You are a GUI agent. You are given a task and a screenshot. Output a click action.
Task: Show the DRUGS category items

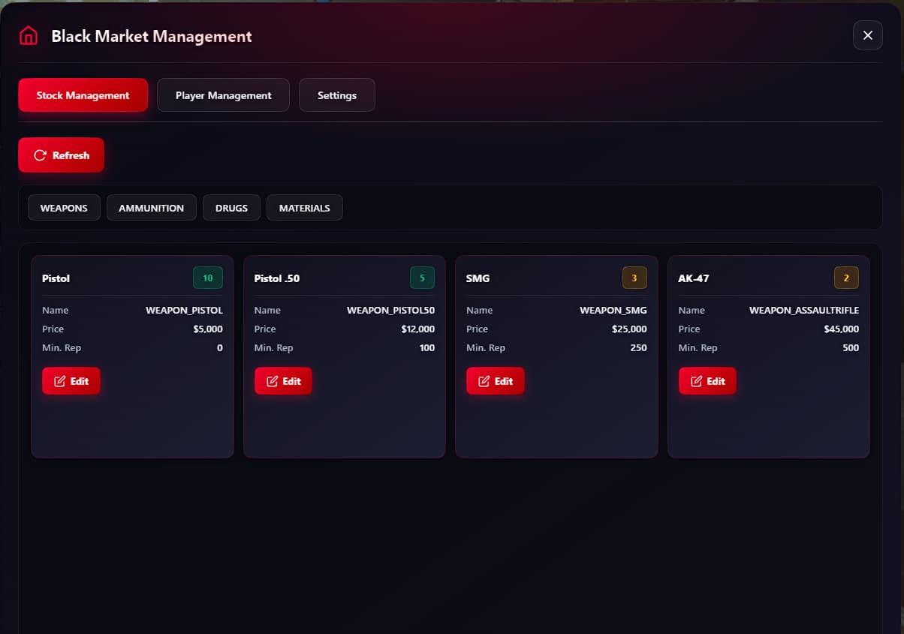(x=231, y=208)
